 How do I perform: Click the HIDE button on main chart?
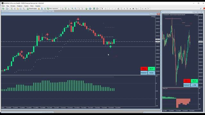click(x=152, y=73)
